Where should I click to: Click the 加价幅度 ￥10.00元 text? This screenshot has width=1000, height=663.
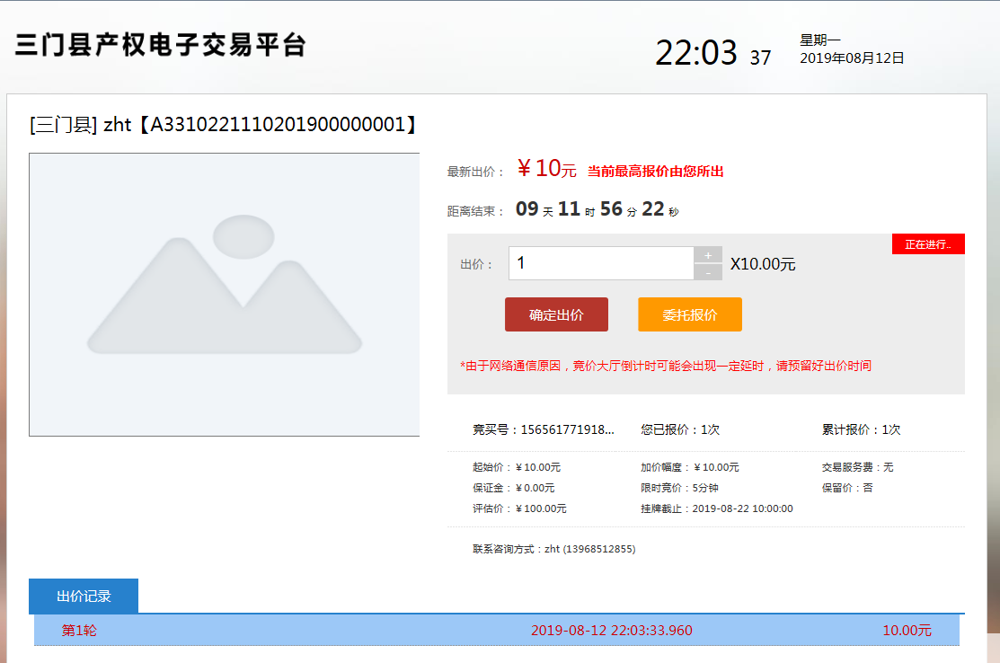690,467
